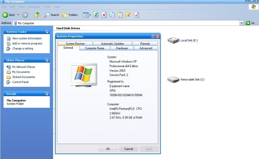The image size is (259, 159).
Task: Click the red X Delete toolbar icon
Action: coord(104,15)
